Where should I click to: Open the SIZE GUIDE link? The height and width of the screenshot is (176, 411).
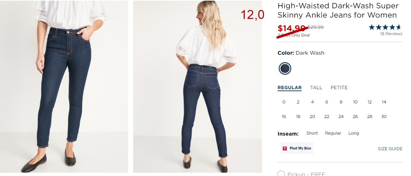tap(390, 148)
